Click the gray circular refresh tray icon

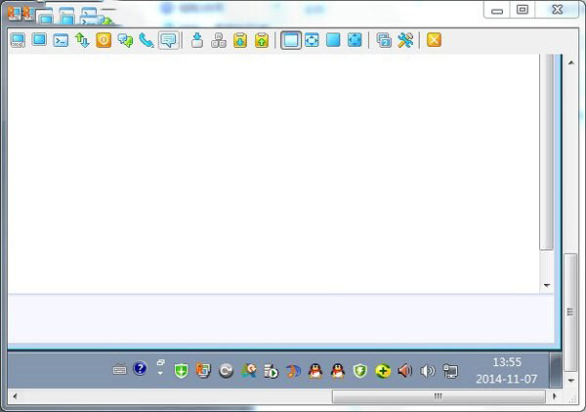[226, 371]
